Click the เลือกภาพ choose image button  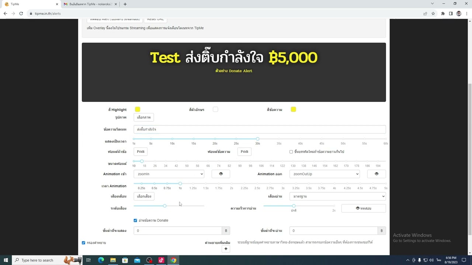144,117
